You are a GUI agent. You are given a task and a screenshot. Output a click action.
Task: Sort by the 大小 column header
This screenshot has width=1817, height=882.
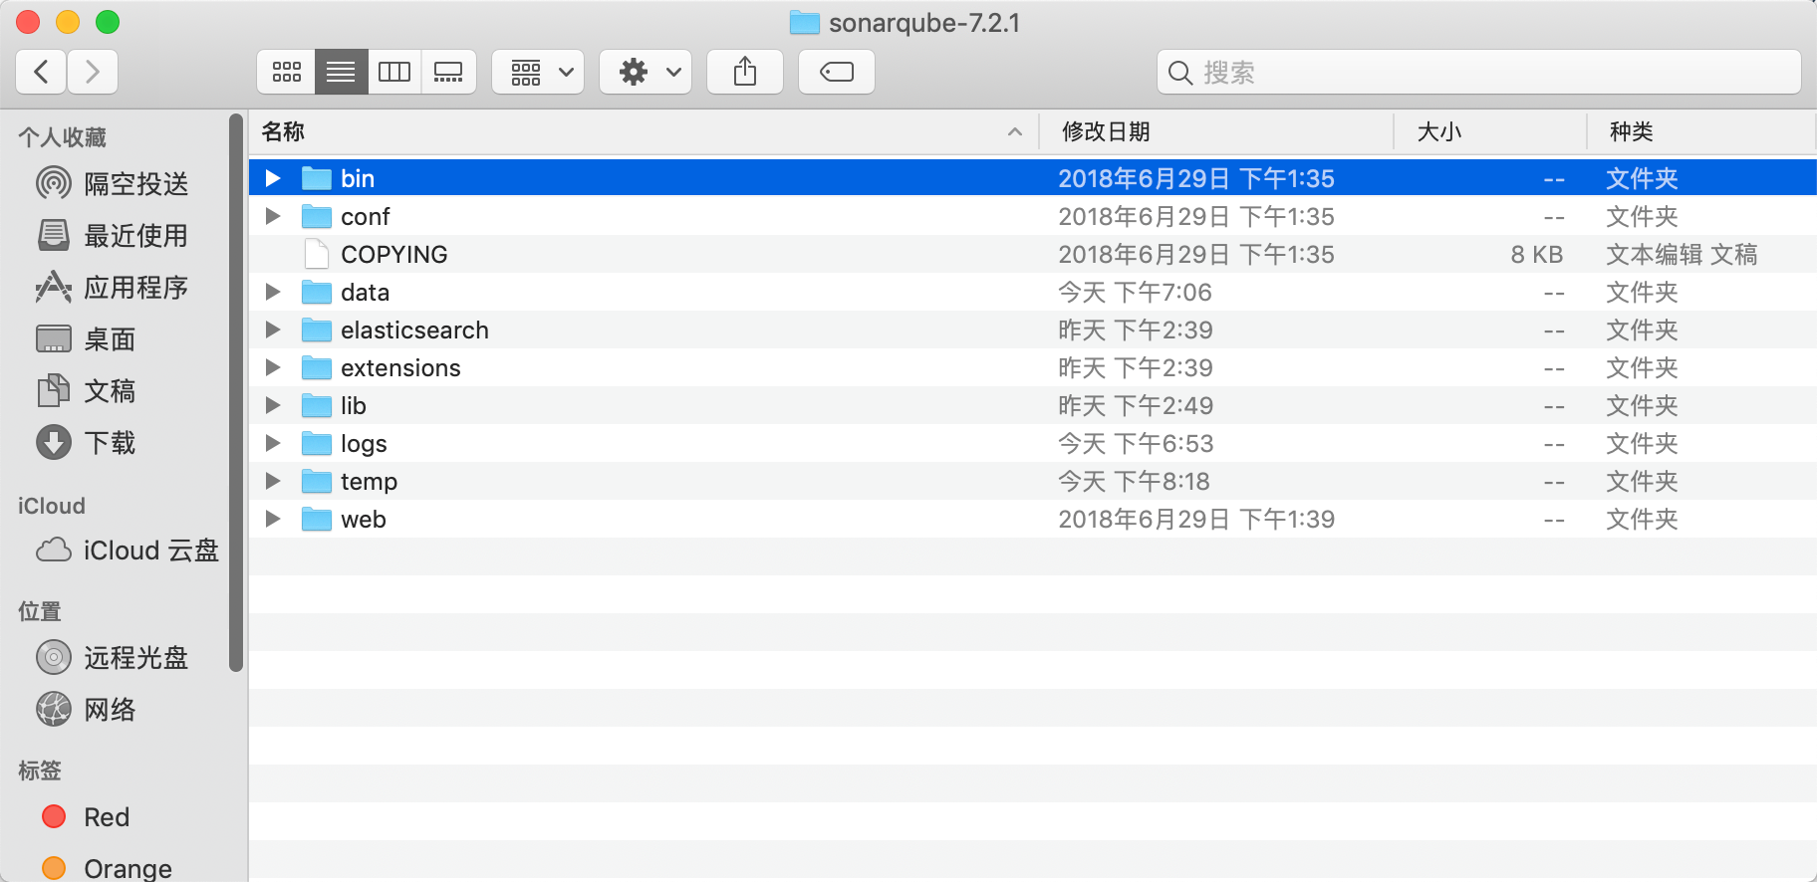point(1490,131)
